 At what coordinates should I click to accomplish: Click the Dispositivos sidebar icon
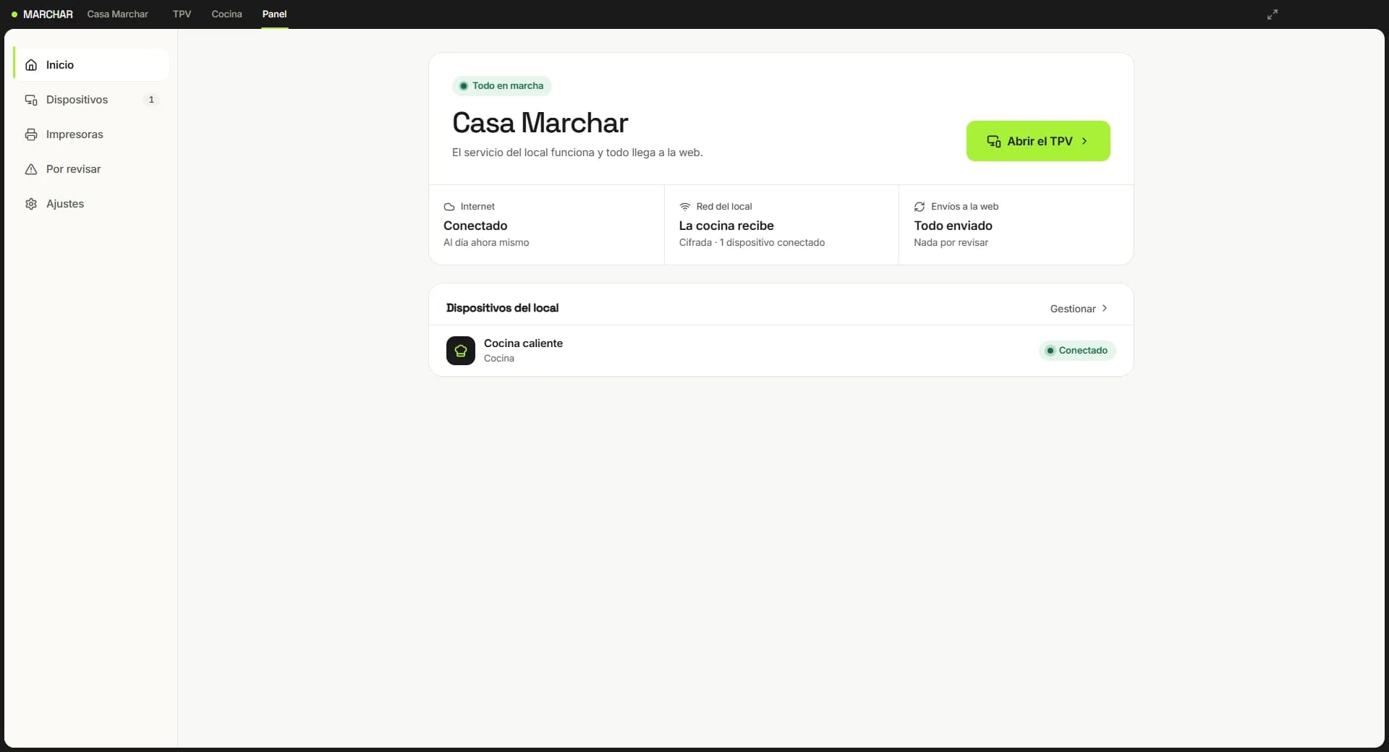pyautogui.click(x=31, y=100)
